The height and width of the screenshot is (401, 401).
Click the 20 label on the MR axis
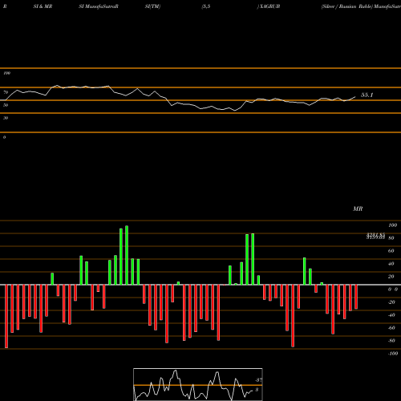pyautogui.click(x=391, y=277)
